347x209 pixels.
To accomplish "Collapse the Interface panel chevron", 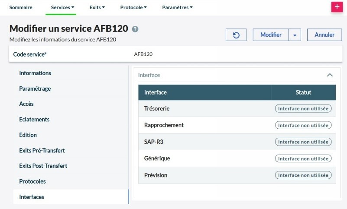I will (330, 75).
